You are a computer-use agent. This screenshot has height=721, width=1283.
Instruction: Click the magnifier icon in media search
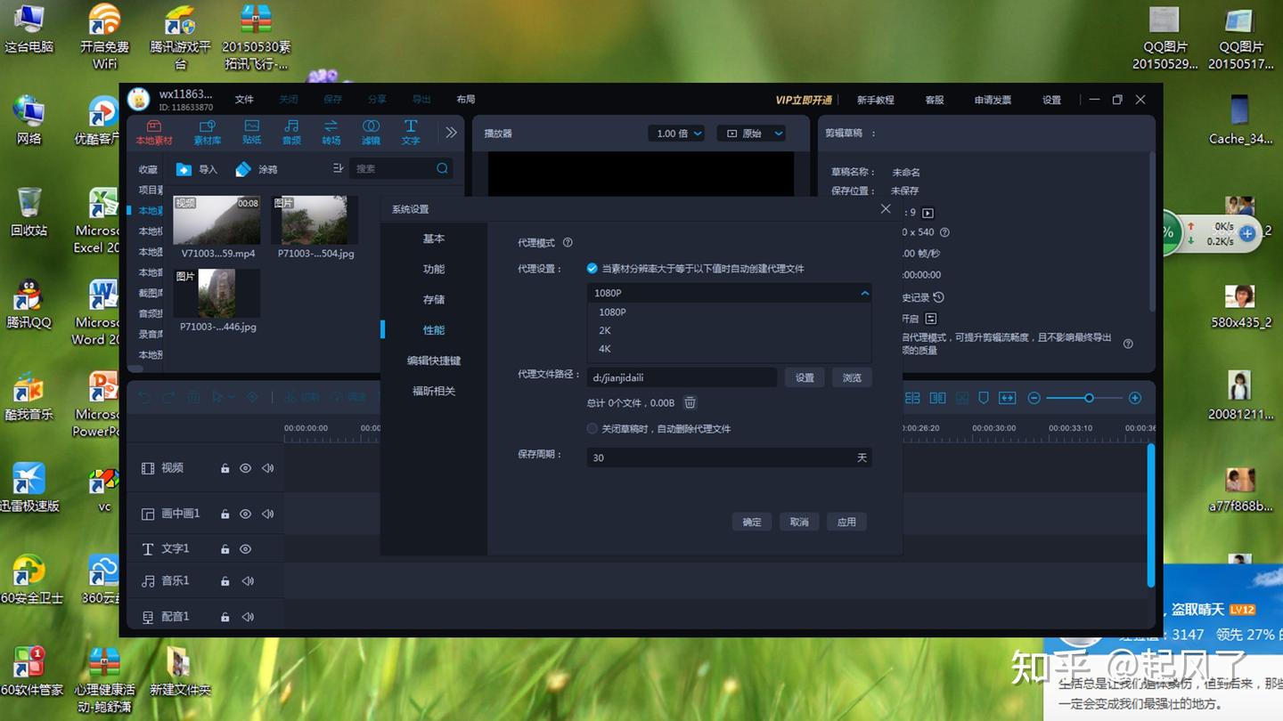point(442,168)
